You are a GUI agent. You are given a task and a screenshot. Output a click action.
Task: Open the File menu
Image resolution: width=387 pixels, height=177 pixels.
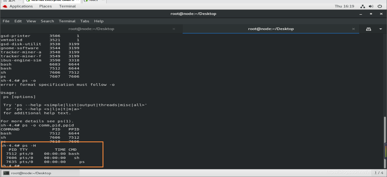[x=6, y=21]
